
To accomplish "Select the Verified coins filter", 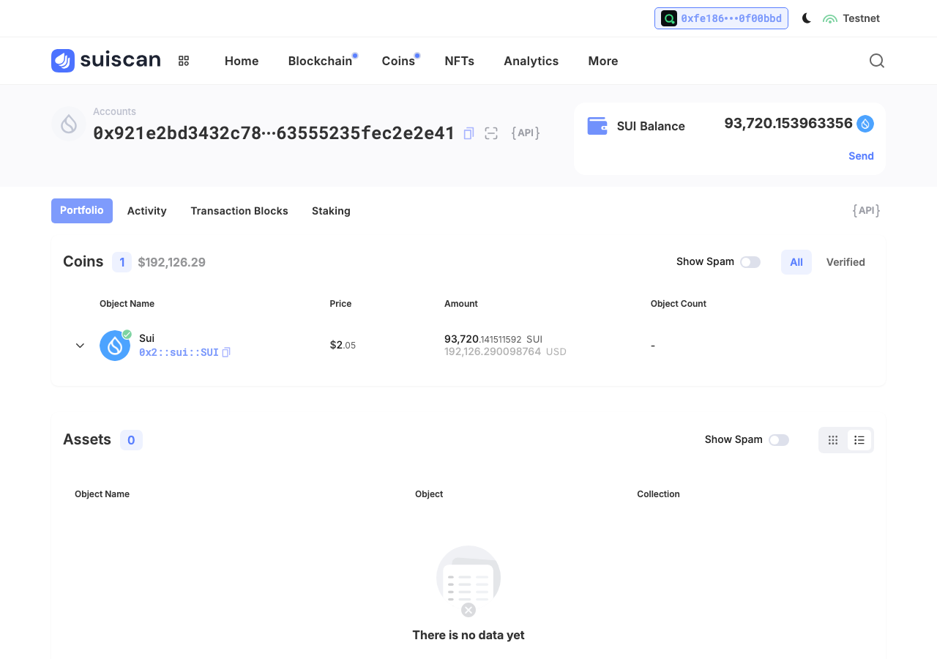I will pyautogui.click(x=845, y=262).
